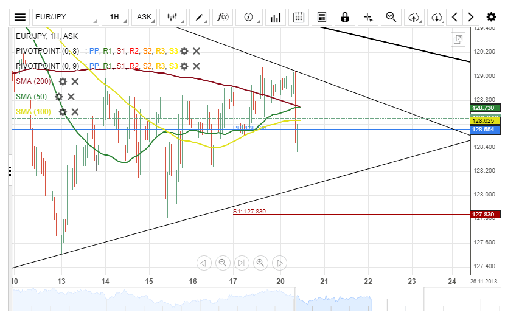This screenshot has width=505, height=318.
Task: Click the SMA (50) legend label
Action: pyautogui.click(x=31, y=97)
